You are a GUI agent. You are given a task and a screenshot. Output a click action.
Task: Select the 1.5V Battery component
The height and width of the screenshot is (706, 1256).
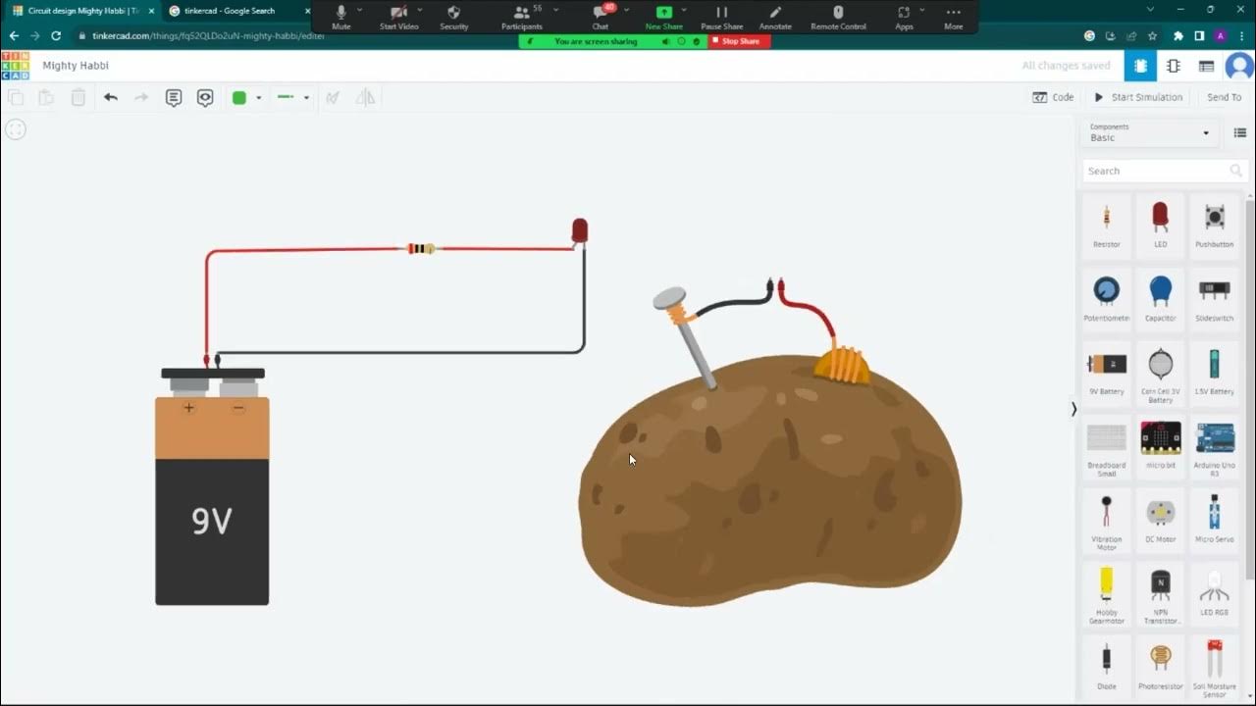(1215, 373)
